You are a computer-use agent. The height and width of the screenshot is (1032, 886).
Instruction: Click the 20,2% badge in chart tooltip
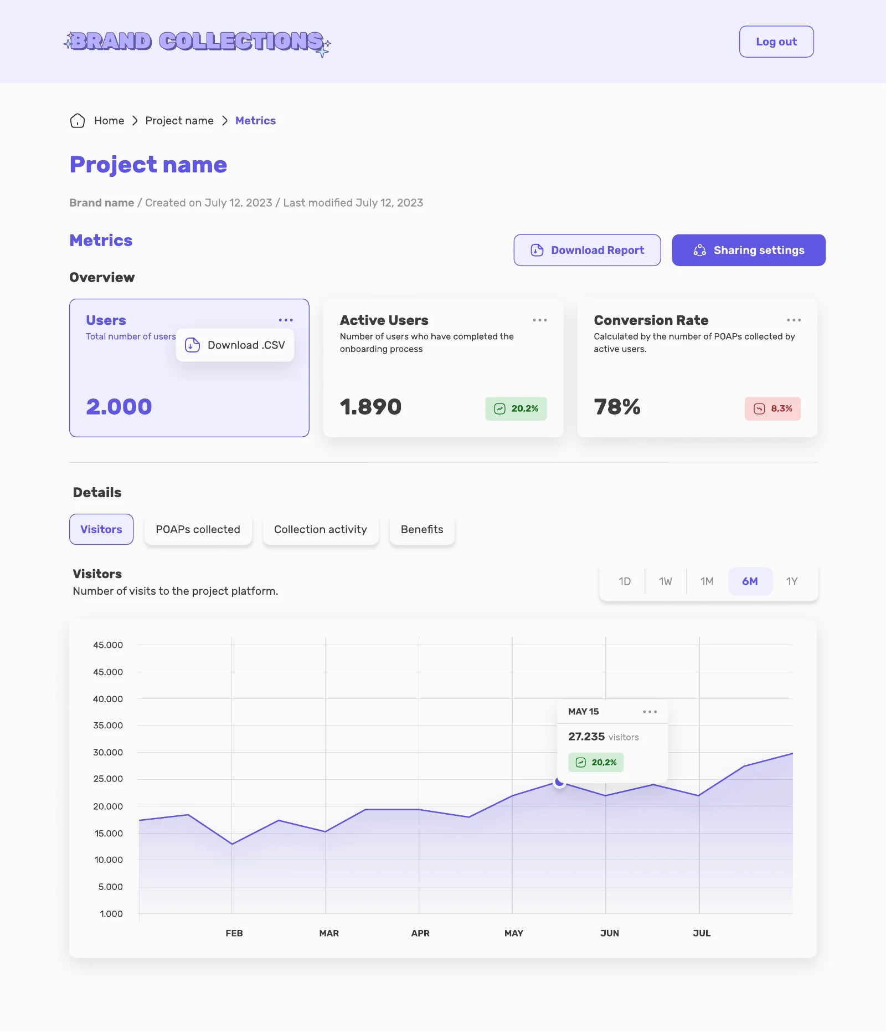coord(596,763)
